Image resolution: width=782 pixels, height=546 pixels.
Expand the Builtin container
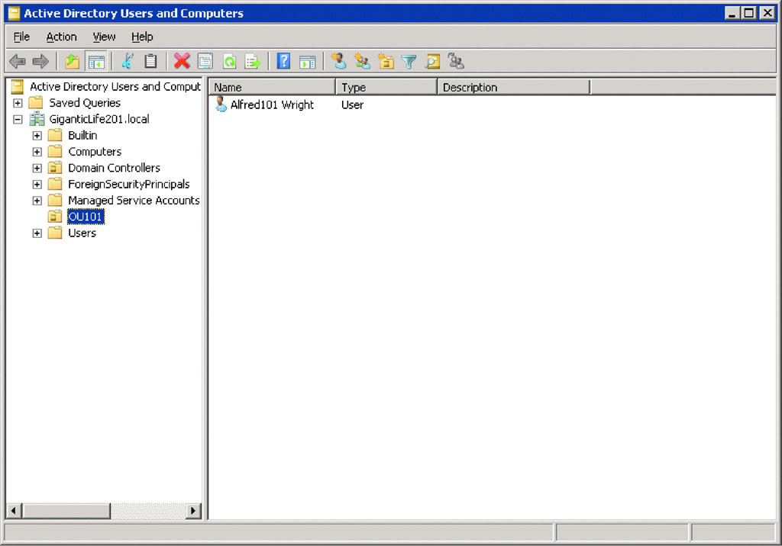point(37,136)
